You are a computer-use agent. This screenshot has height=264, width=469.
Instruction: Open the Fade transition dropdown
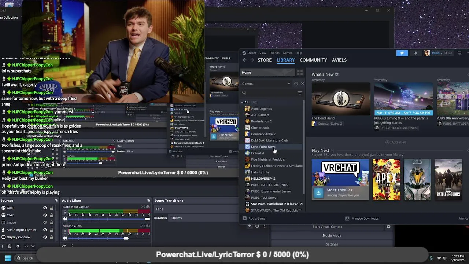[196, 209]
